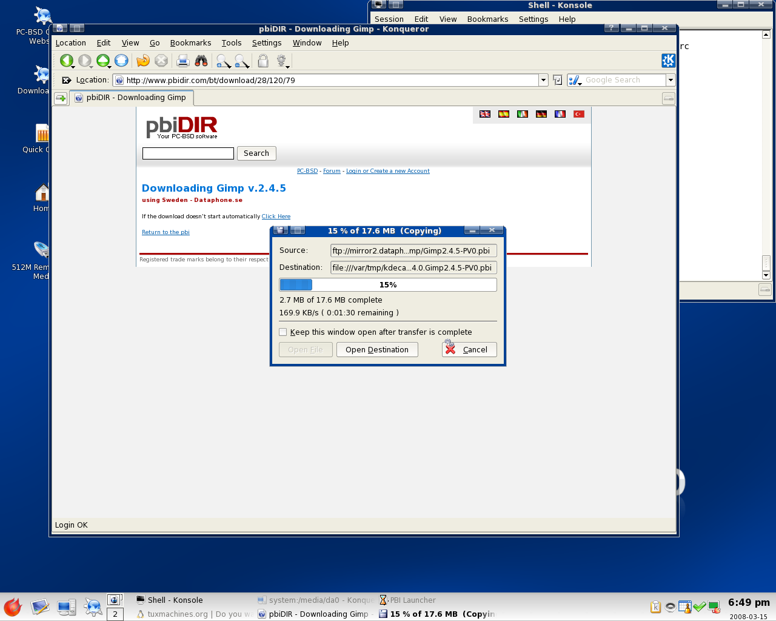
Task: Switch to virtual desktop 2 in pager
Action: pyautogui.click(x=115, y=614)
